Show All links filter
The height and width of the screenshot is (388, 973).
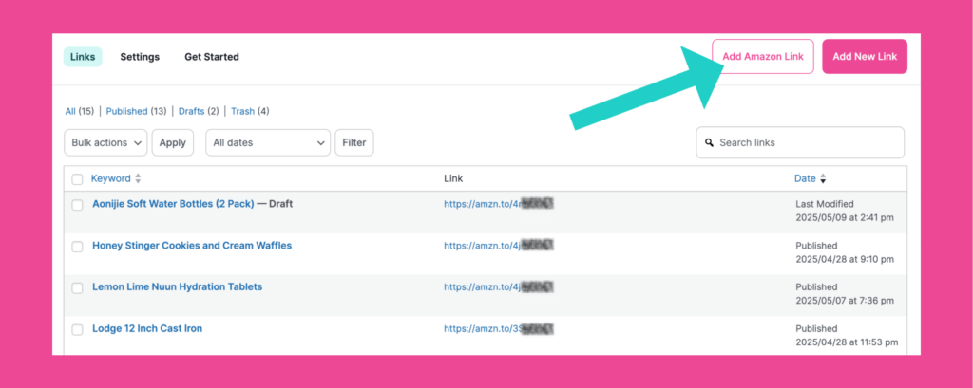point(70,112)
